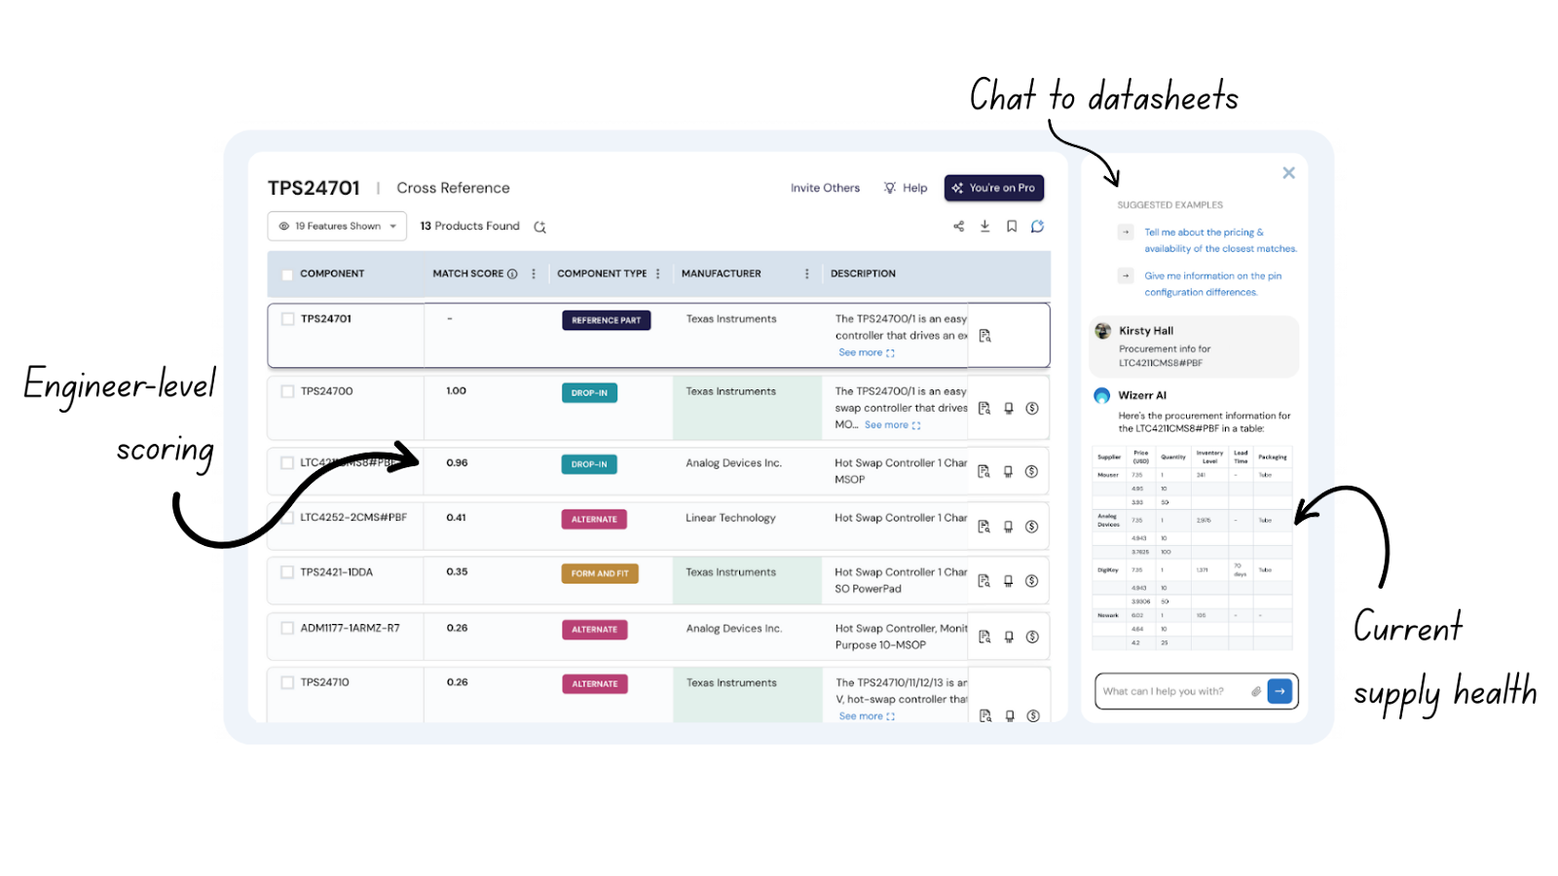Click dollar icon for ADM1177-1ARMZ-R7 row
Viewport: 1558px width, 876px height.
1032,637
